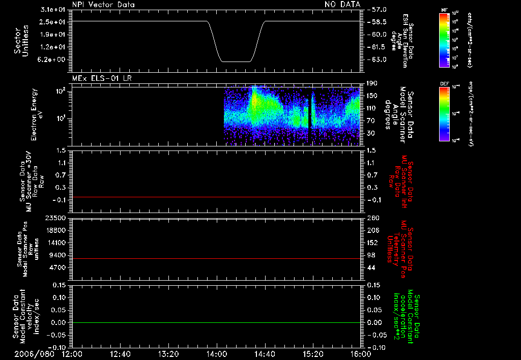Click the '-63.0' right axis tick label

tap(378, 59)
